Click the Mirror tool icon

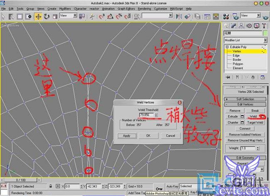click(x=179, y=17)
